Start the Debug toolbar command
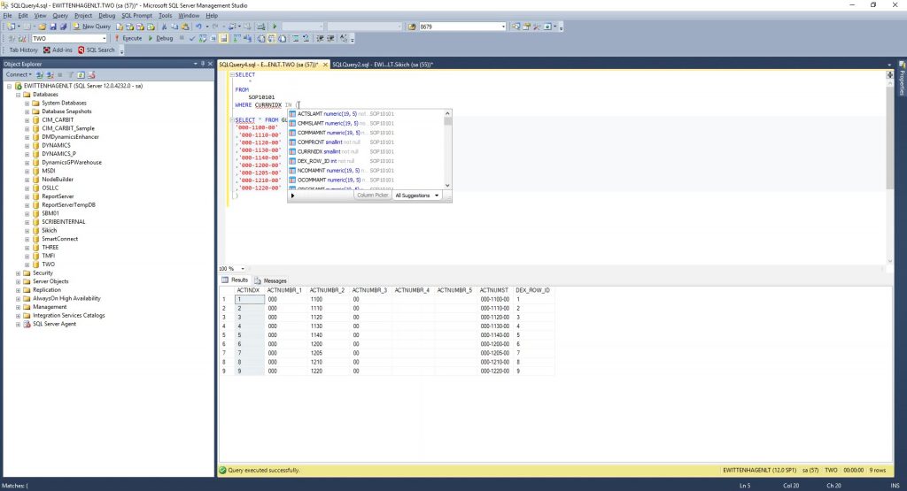The height and width of the screenshot is (491, 907). point(162,38)
